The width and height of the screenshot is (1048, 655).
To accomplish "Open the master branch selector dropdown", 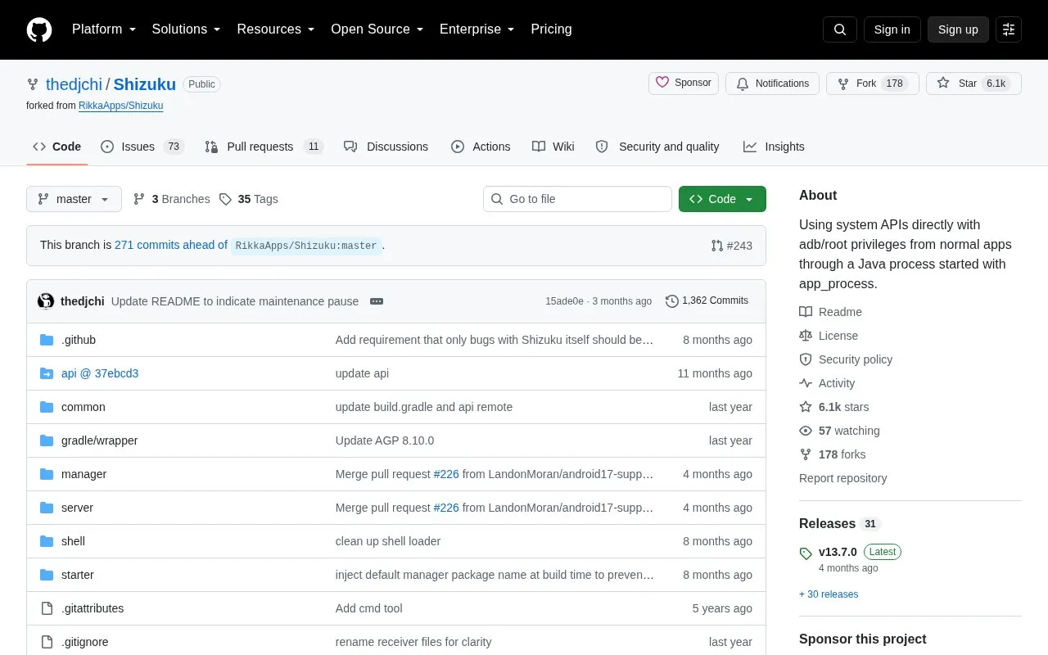I will [x=74, y=199].
